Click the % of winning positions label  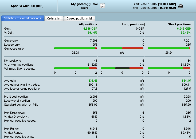coord(19,65)
